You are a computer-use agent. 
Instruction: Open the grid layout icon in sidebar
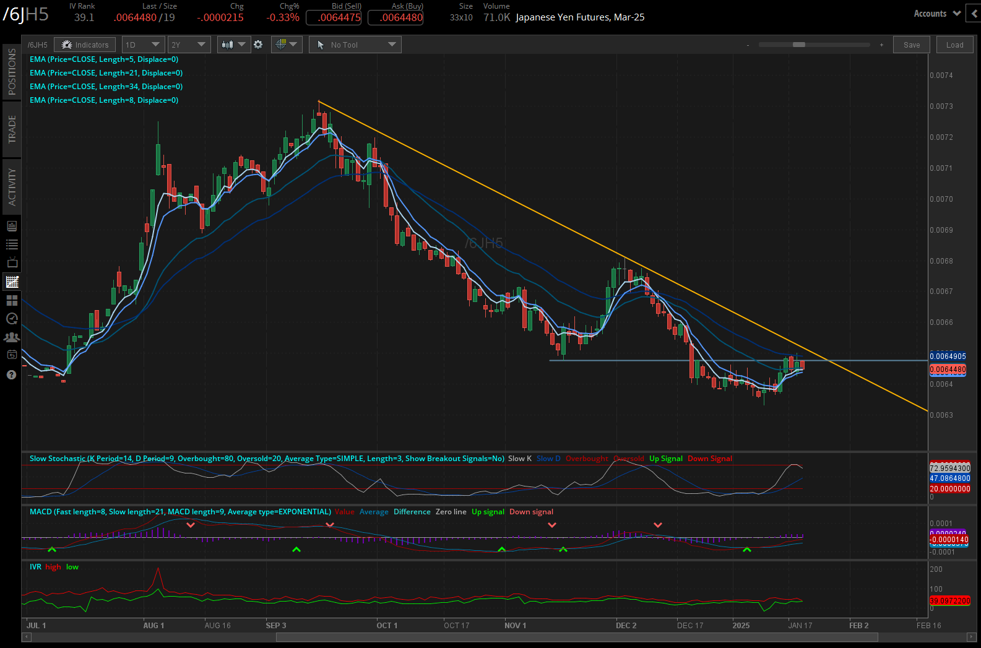[x=12, y=301]
